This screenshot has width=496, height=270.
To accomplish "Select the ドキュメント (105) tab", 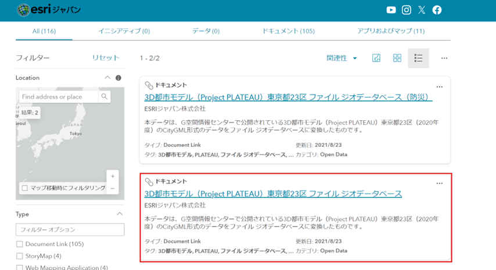I will [289, 31].
